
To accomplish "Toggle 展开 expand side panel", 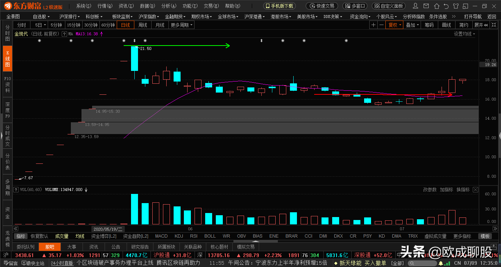I will (x=481, y=25).
